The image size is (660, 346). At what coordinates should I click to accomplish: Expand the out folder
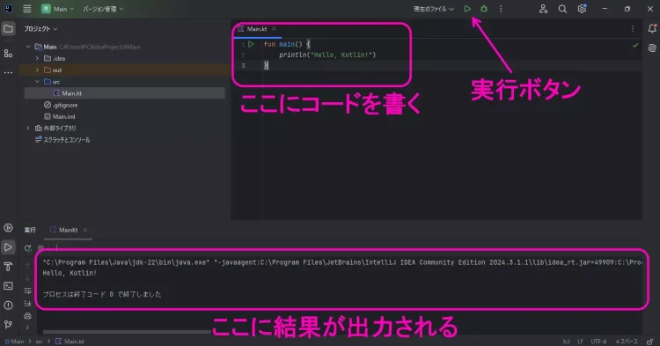click(x=37, y=70)
